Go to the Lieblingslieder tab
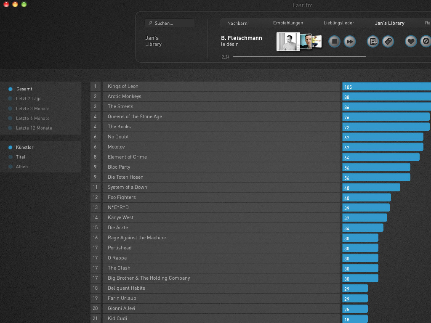The image size is (431, 323). (339, 23)
